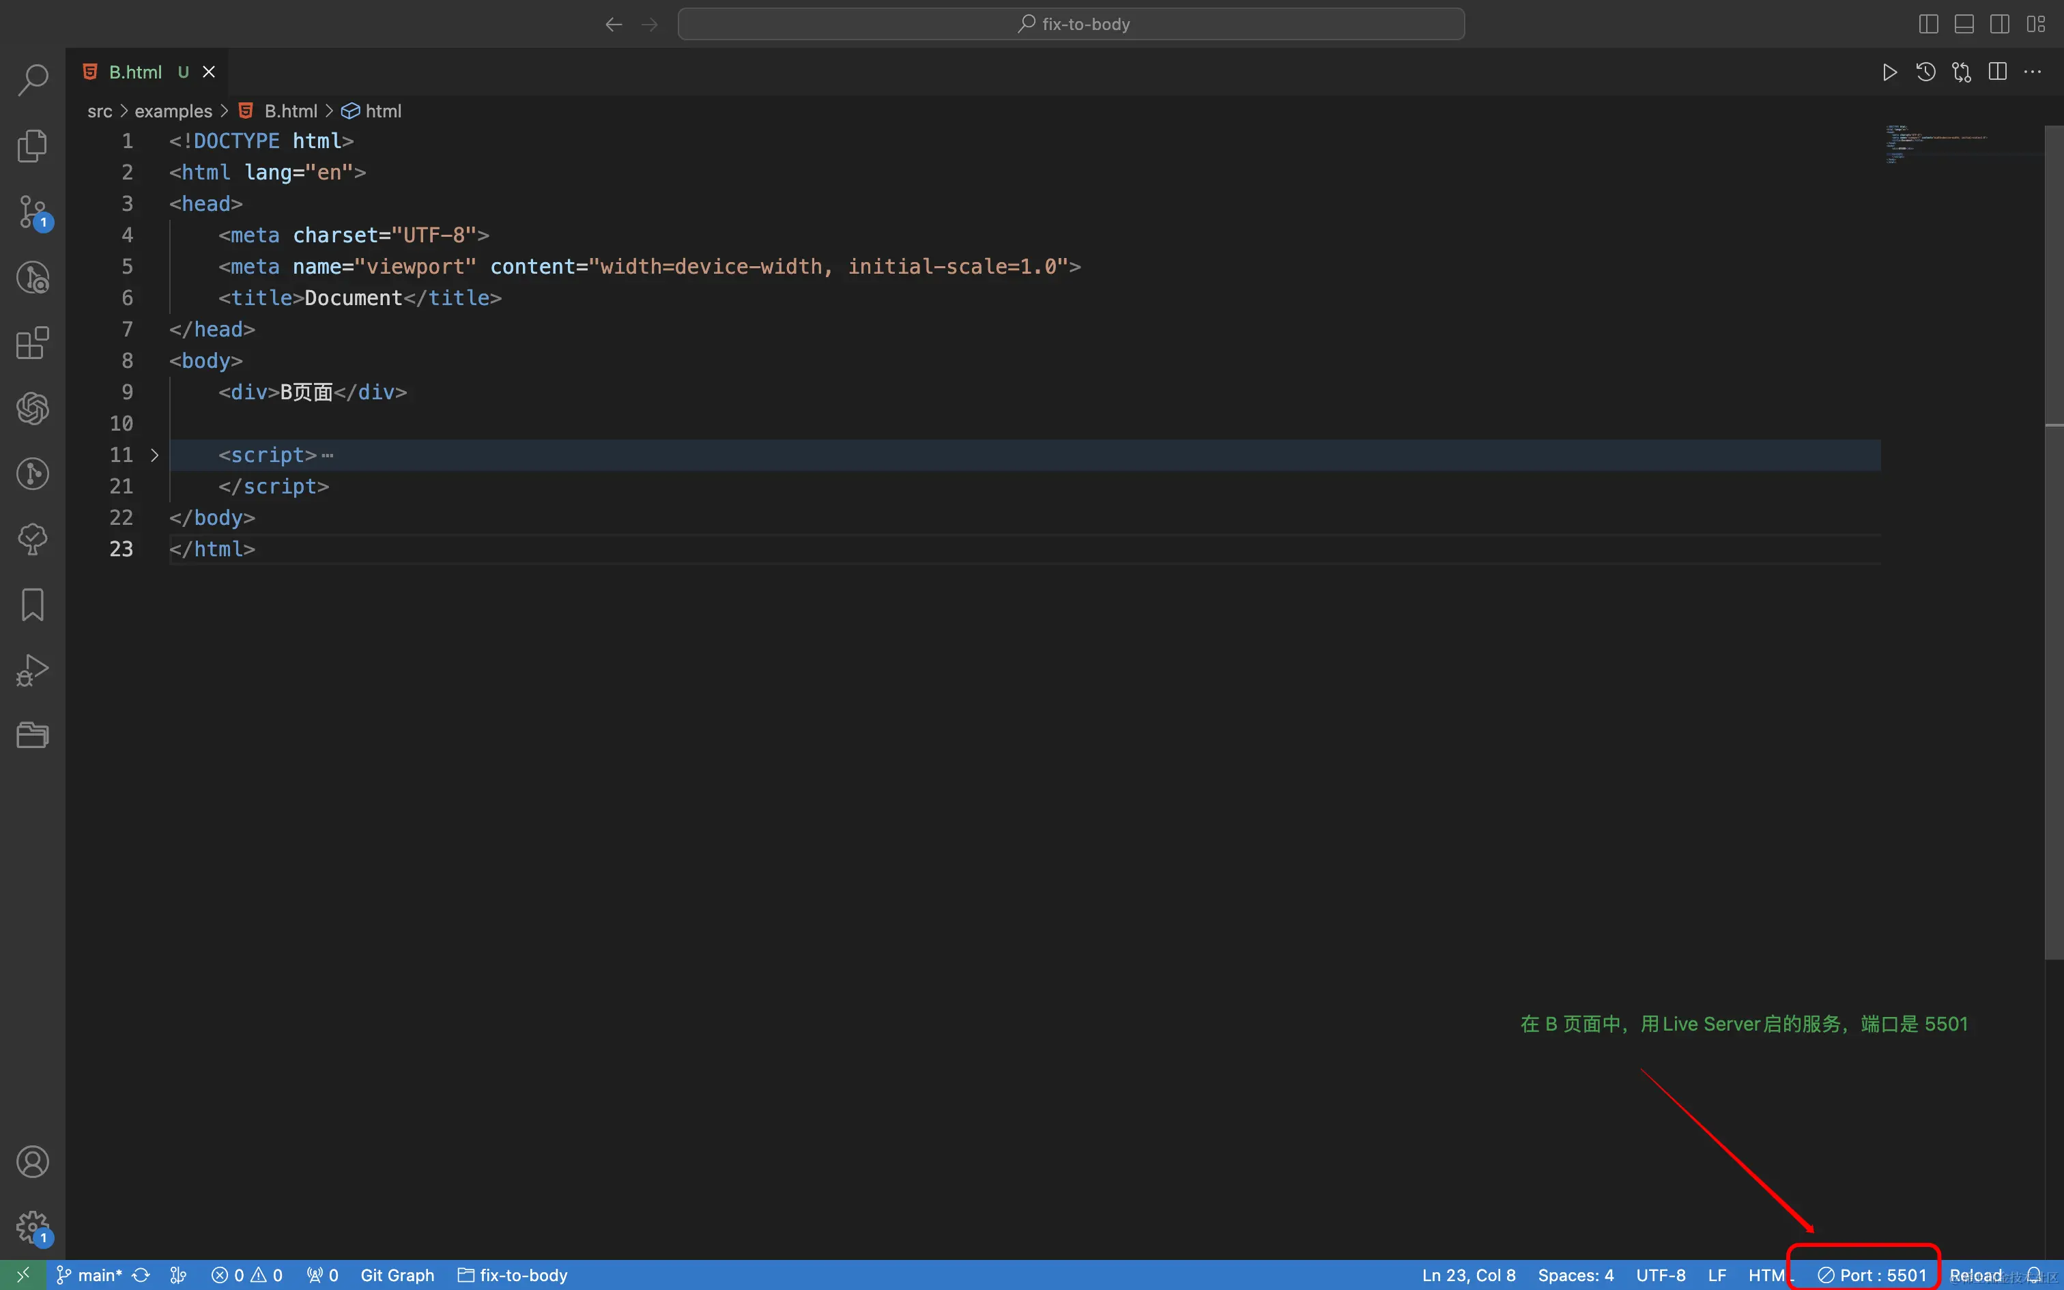Open the Accounts icon in activity bar
This screenshot has height=1290, width=2064.
32,1162
